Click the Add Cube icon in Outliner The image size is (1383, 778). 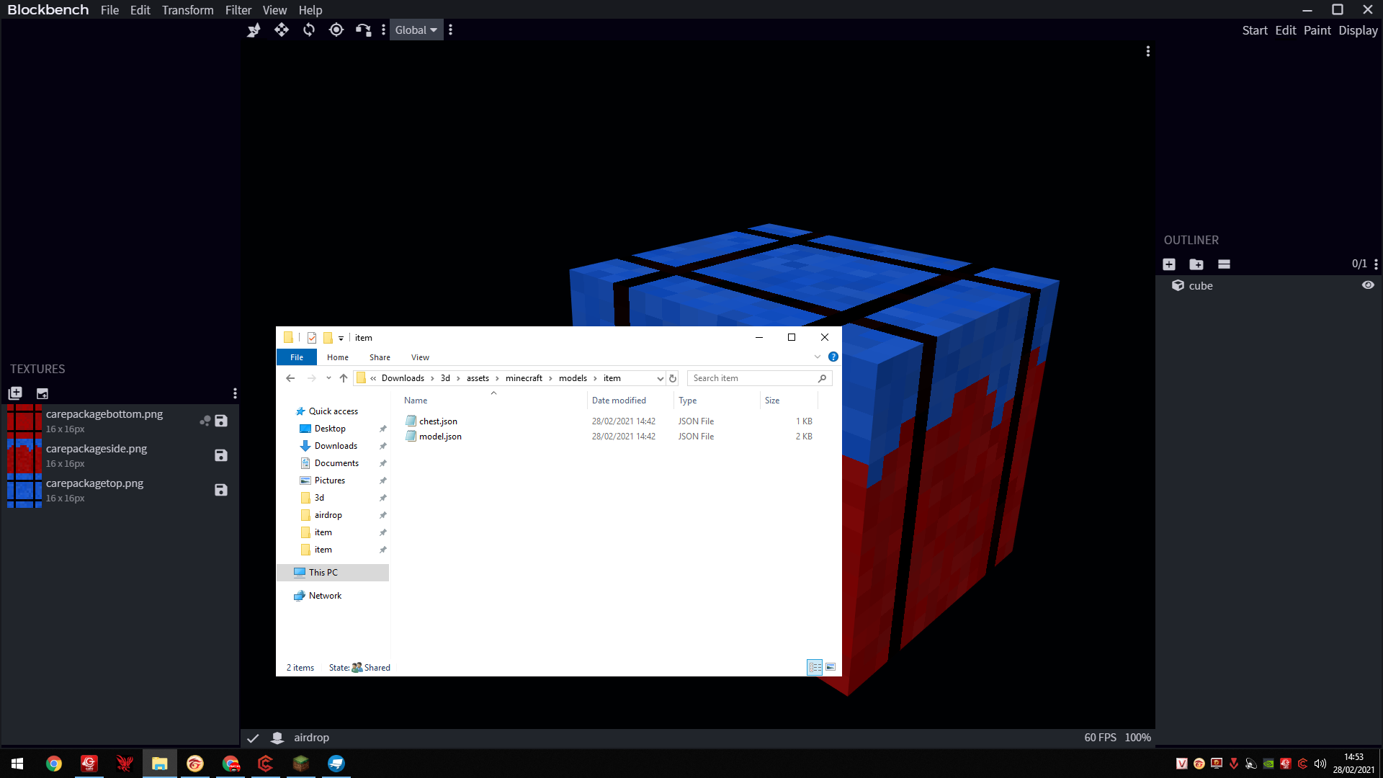(x=1169, y=264)
